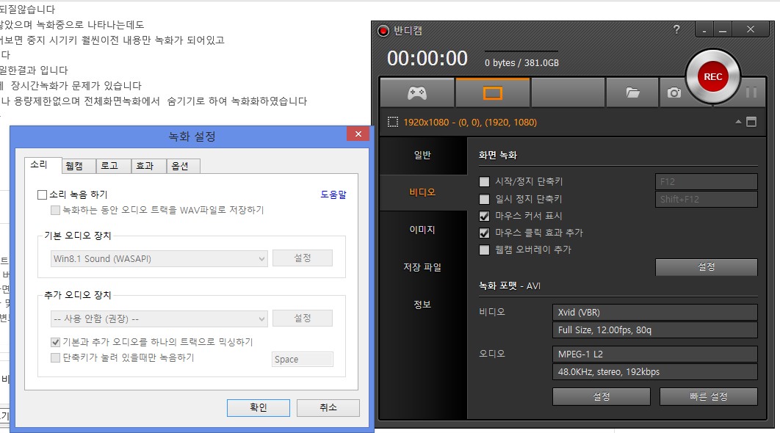This screenshot has width=780, height=433.
Task: Click the 0 bytes / 381.0GB text
Action: pyautogui.click(x=521, y=63)
